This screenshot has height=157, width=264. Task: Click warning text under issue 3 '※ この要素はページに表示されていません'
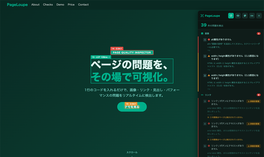(x=225, y=117)
